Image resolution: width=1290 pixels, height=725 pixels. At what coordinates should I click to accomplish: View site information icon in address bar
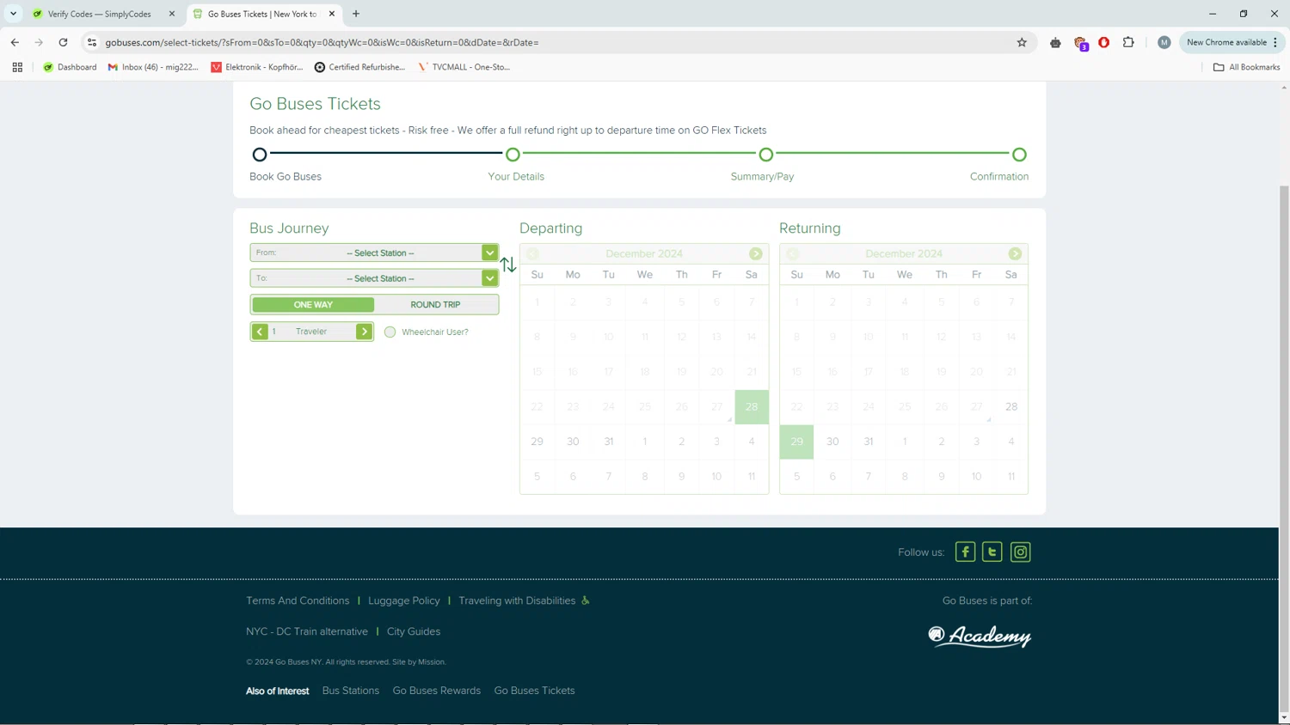click(92, 42)
